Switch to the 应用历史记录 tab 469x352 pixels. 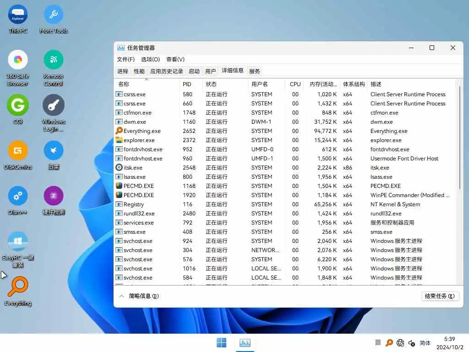[x=167, y=71]
